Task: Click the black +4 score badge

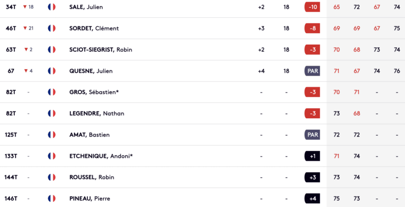Action: click(312, 199)
